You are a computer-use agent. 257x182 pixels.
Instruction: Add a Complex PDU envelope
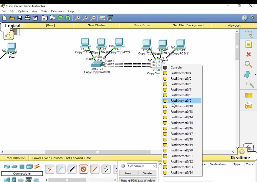click(248, 105)
